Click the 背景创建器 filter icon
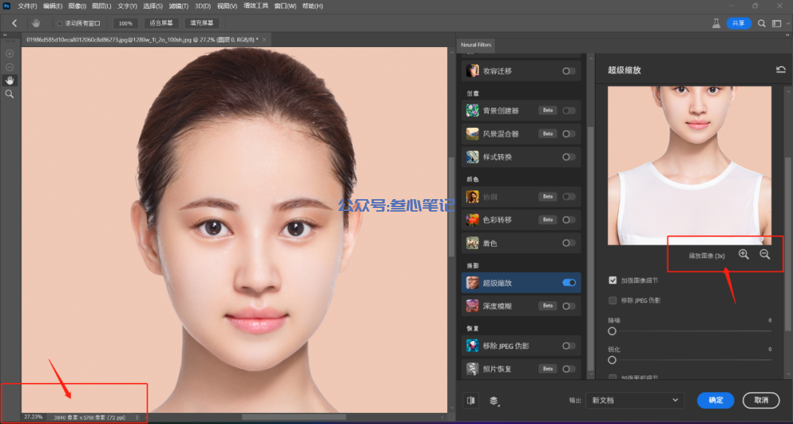This screenshot has height=424, width=793. pyautogui.click(x=472, y=110)
